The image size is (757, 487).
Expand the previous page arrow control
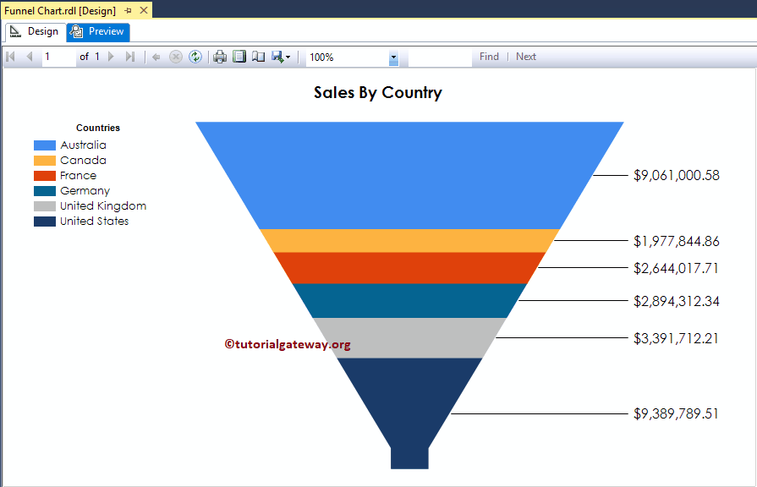click(28, 56)
